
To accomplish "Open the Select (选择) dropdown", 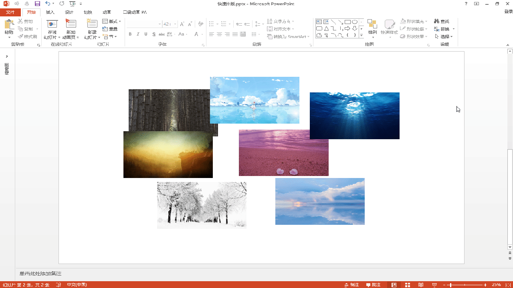I will coord(444,36).
